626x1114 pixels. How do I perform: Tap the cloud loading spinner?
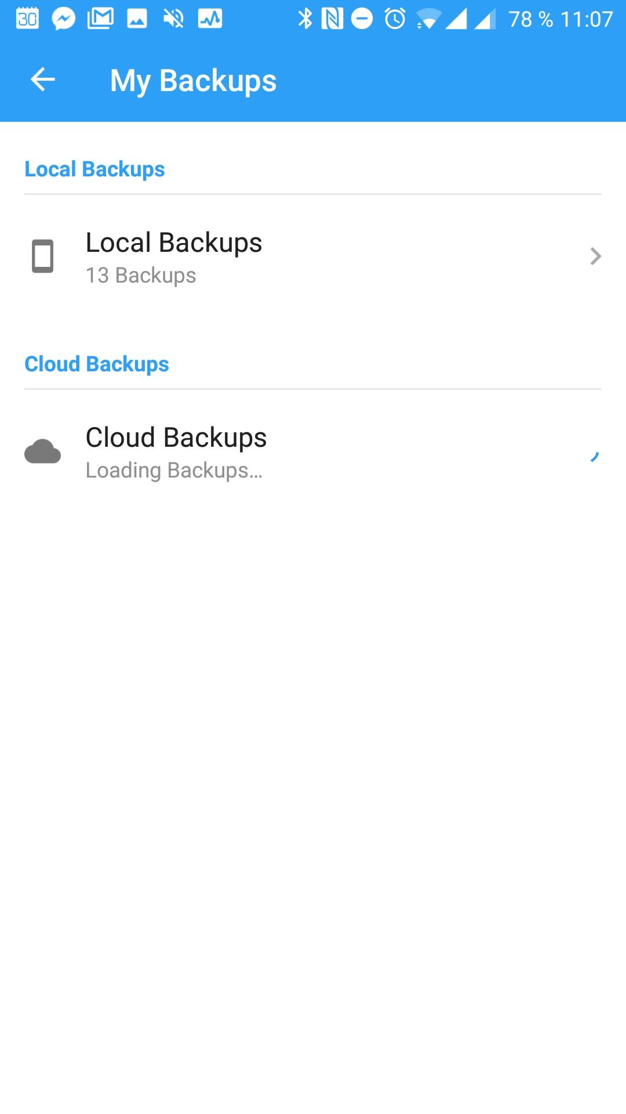click(595, 457)
